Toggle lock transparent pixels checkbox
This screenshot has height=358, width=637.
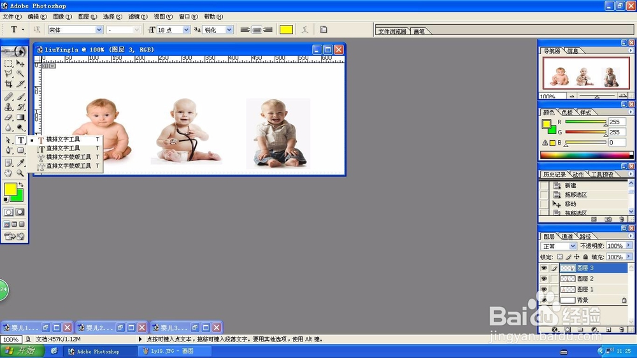(560, 257)
